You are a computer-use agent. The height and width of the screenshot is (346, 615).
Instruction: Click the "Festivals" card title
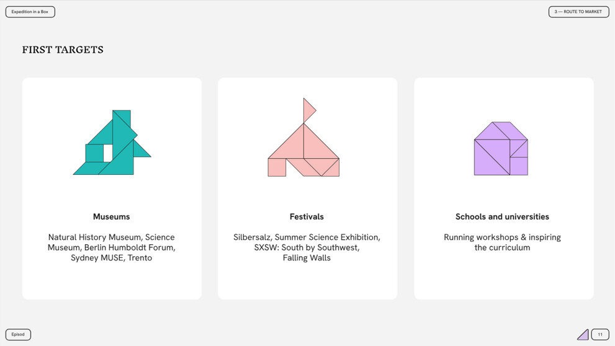click(x=307, y=217)
